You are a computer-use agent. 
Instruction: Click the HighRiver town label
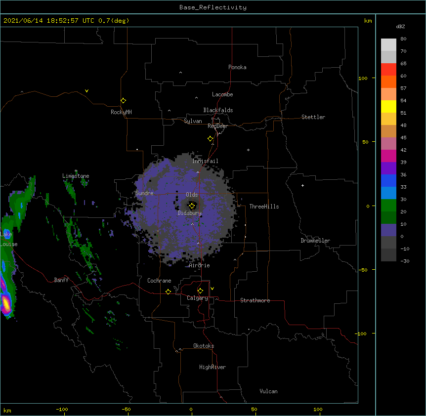coord(213,367)
